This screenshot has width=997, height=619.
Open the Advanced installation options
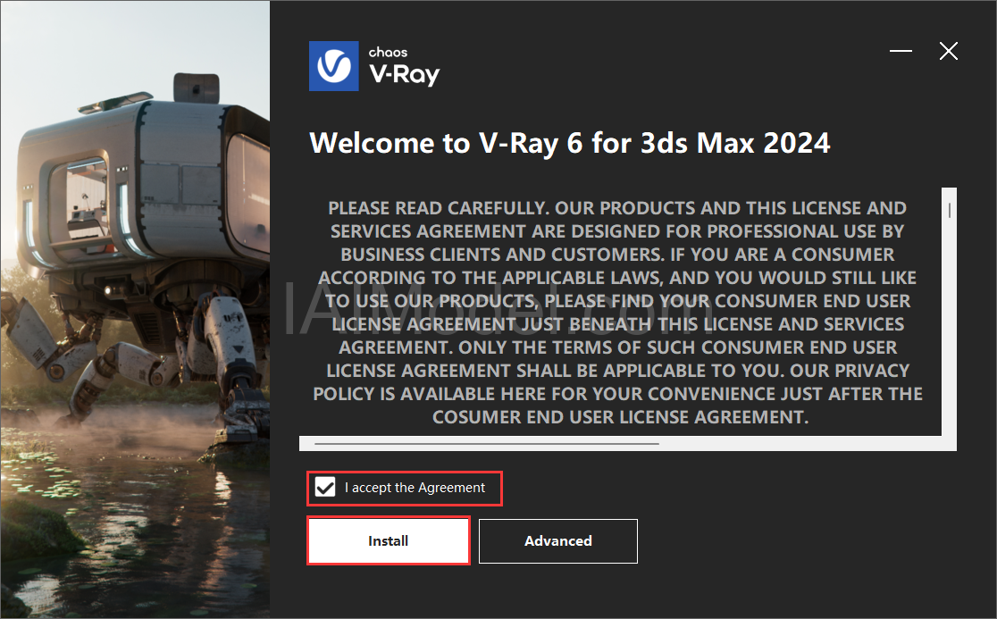558,540
